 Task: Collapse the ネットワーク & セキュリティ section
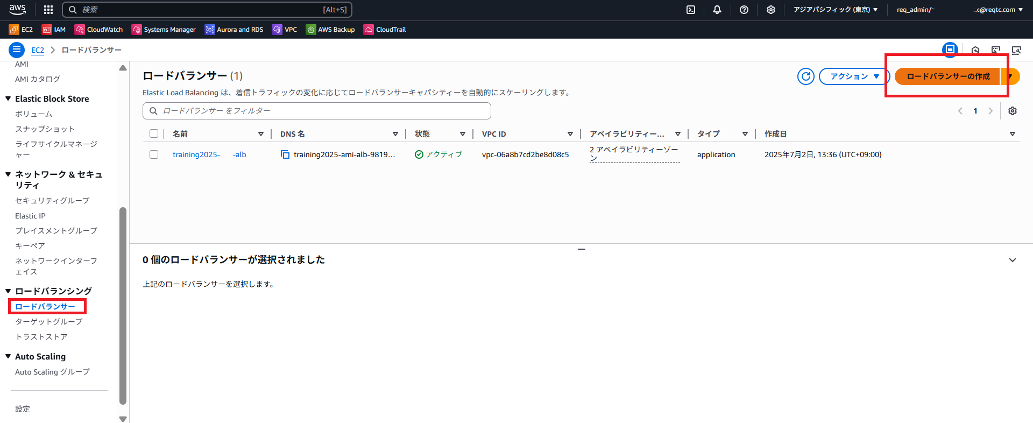pyautogui.click(x=8, y=174)
